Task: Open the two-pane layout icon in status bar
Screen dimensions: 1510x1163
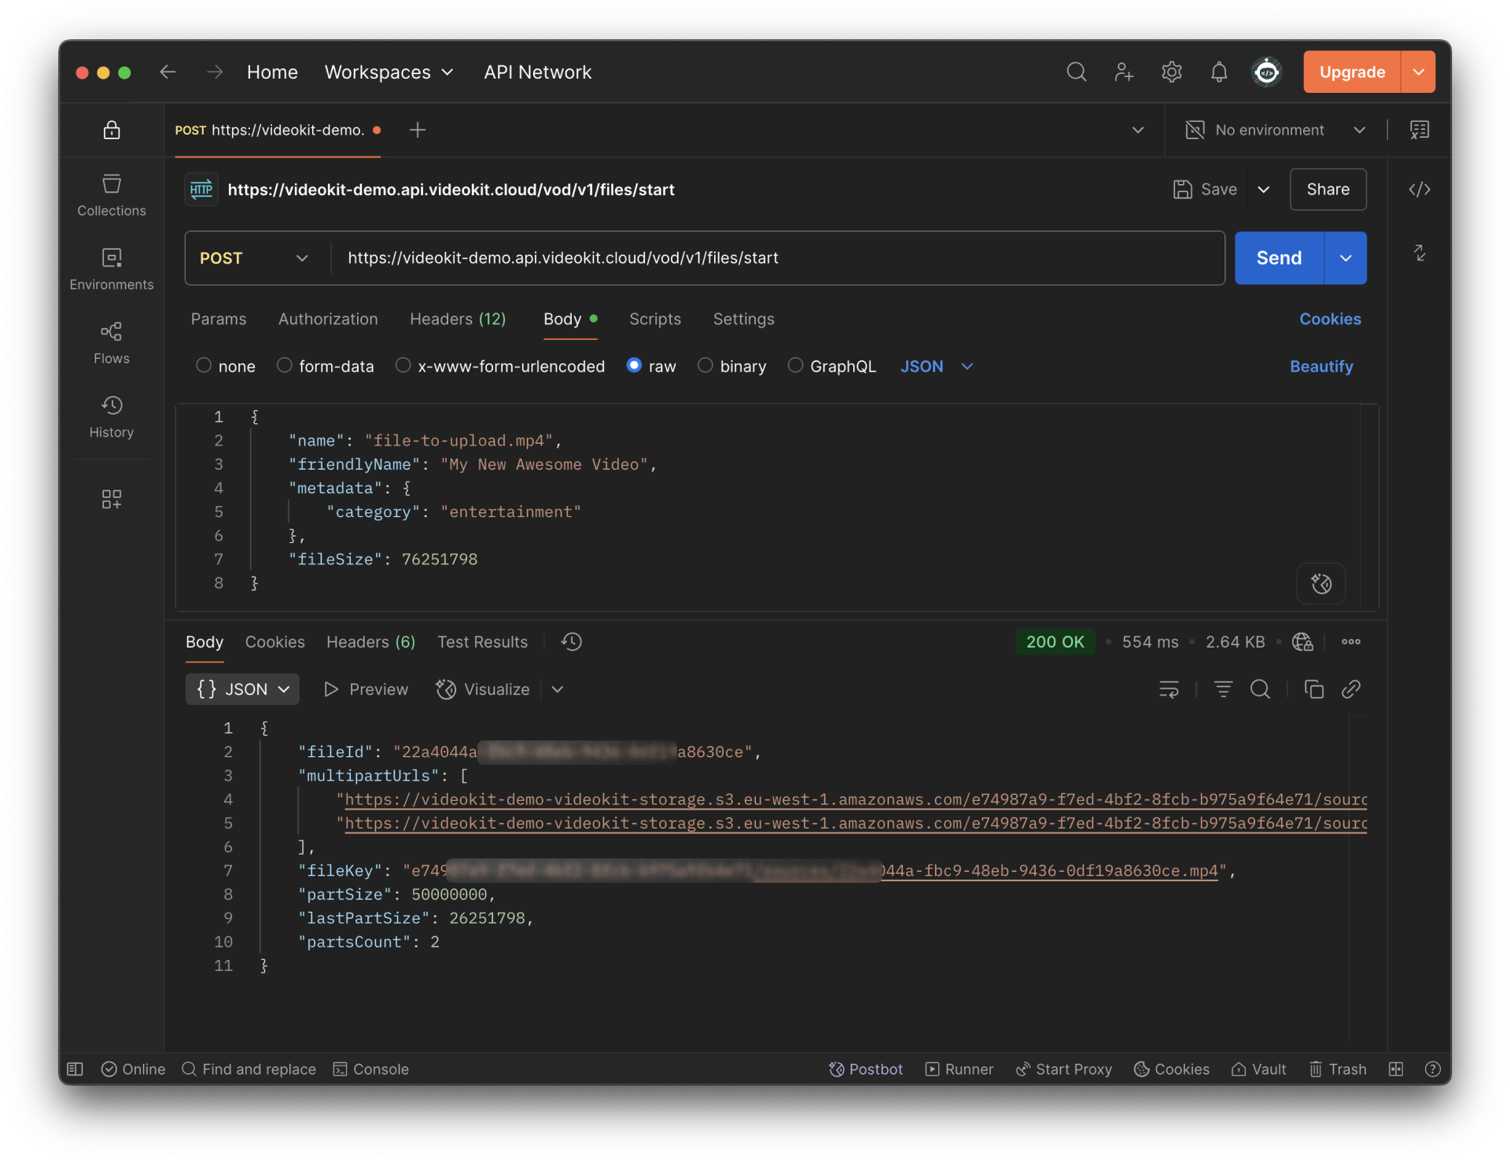Action: (x=1396, y=1069)
